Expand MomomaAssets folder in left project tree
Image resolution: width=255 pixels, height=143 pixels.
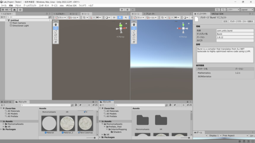point(4,124)
